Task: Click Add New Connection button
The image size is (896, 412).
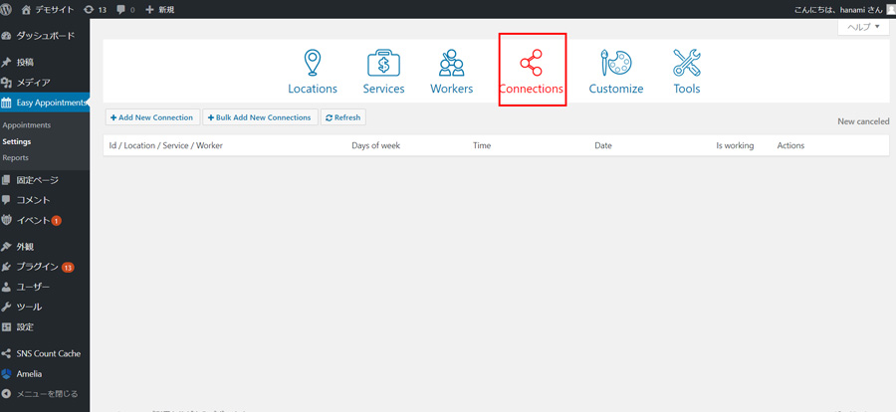Action: pos(152,117)
